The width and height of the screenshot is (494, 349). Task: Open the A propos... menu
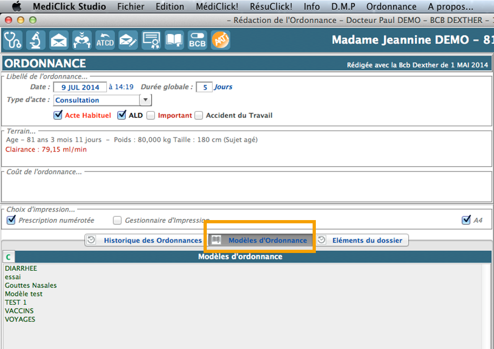pyautogui.click(x=450, y=6)
